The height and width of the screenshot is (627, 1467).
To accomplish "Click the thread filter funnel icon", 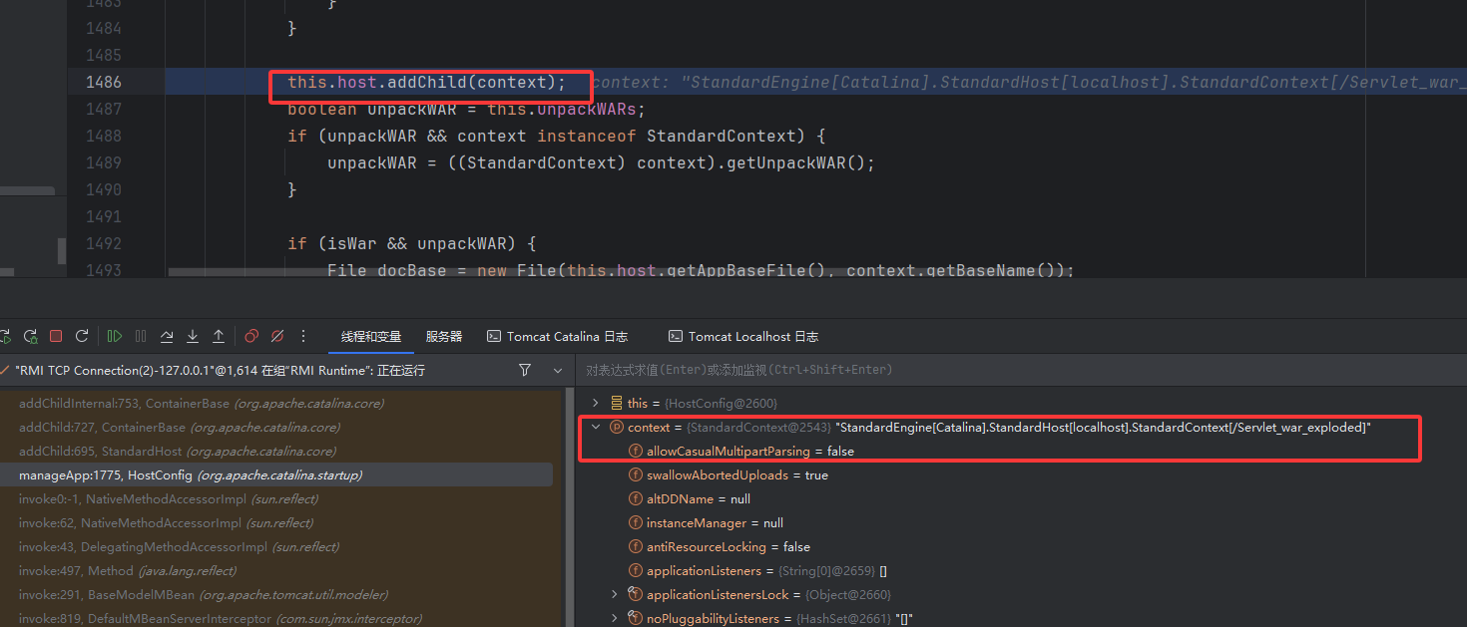I will pos(525,370).
